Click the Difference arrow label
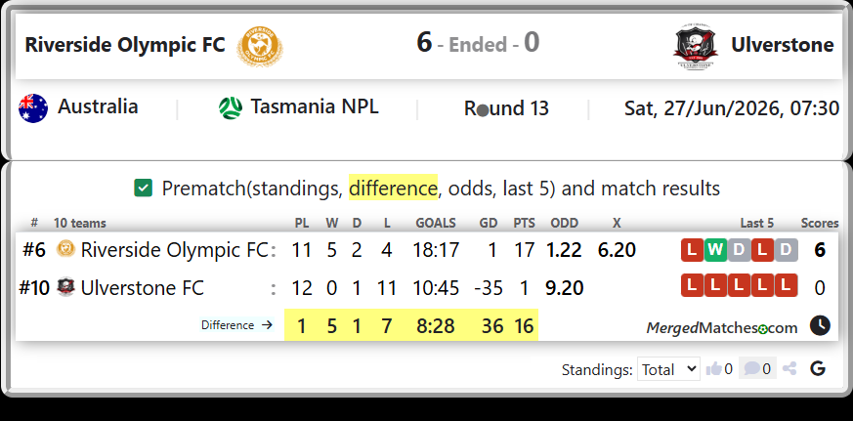 pos(236,325)
